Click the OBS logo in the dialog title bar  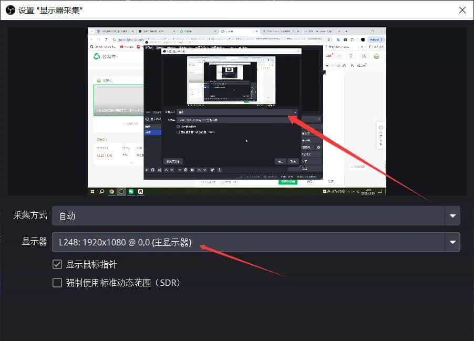(9, 9)
